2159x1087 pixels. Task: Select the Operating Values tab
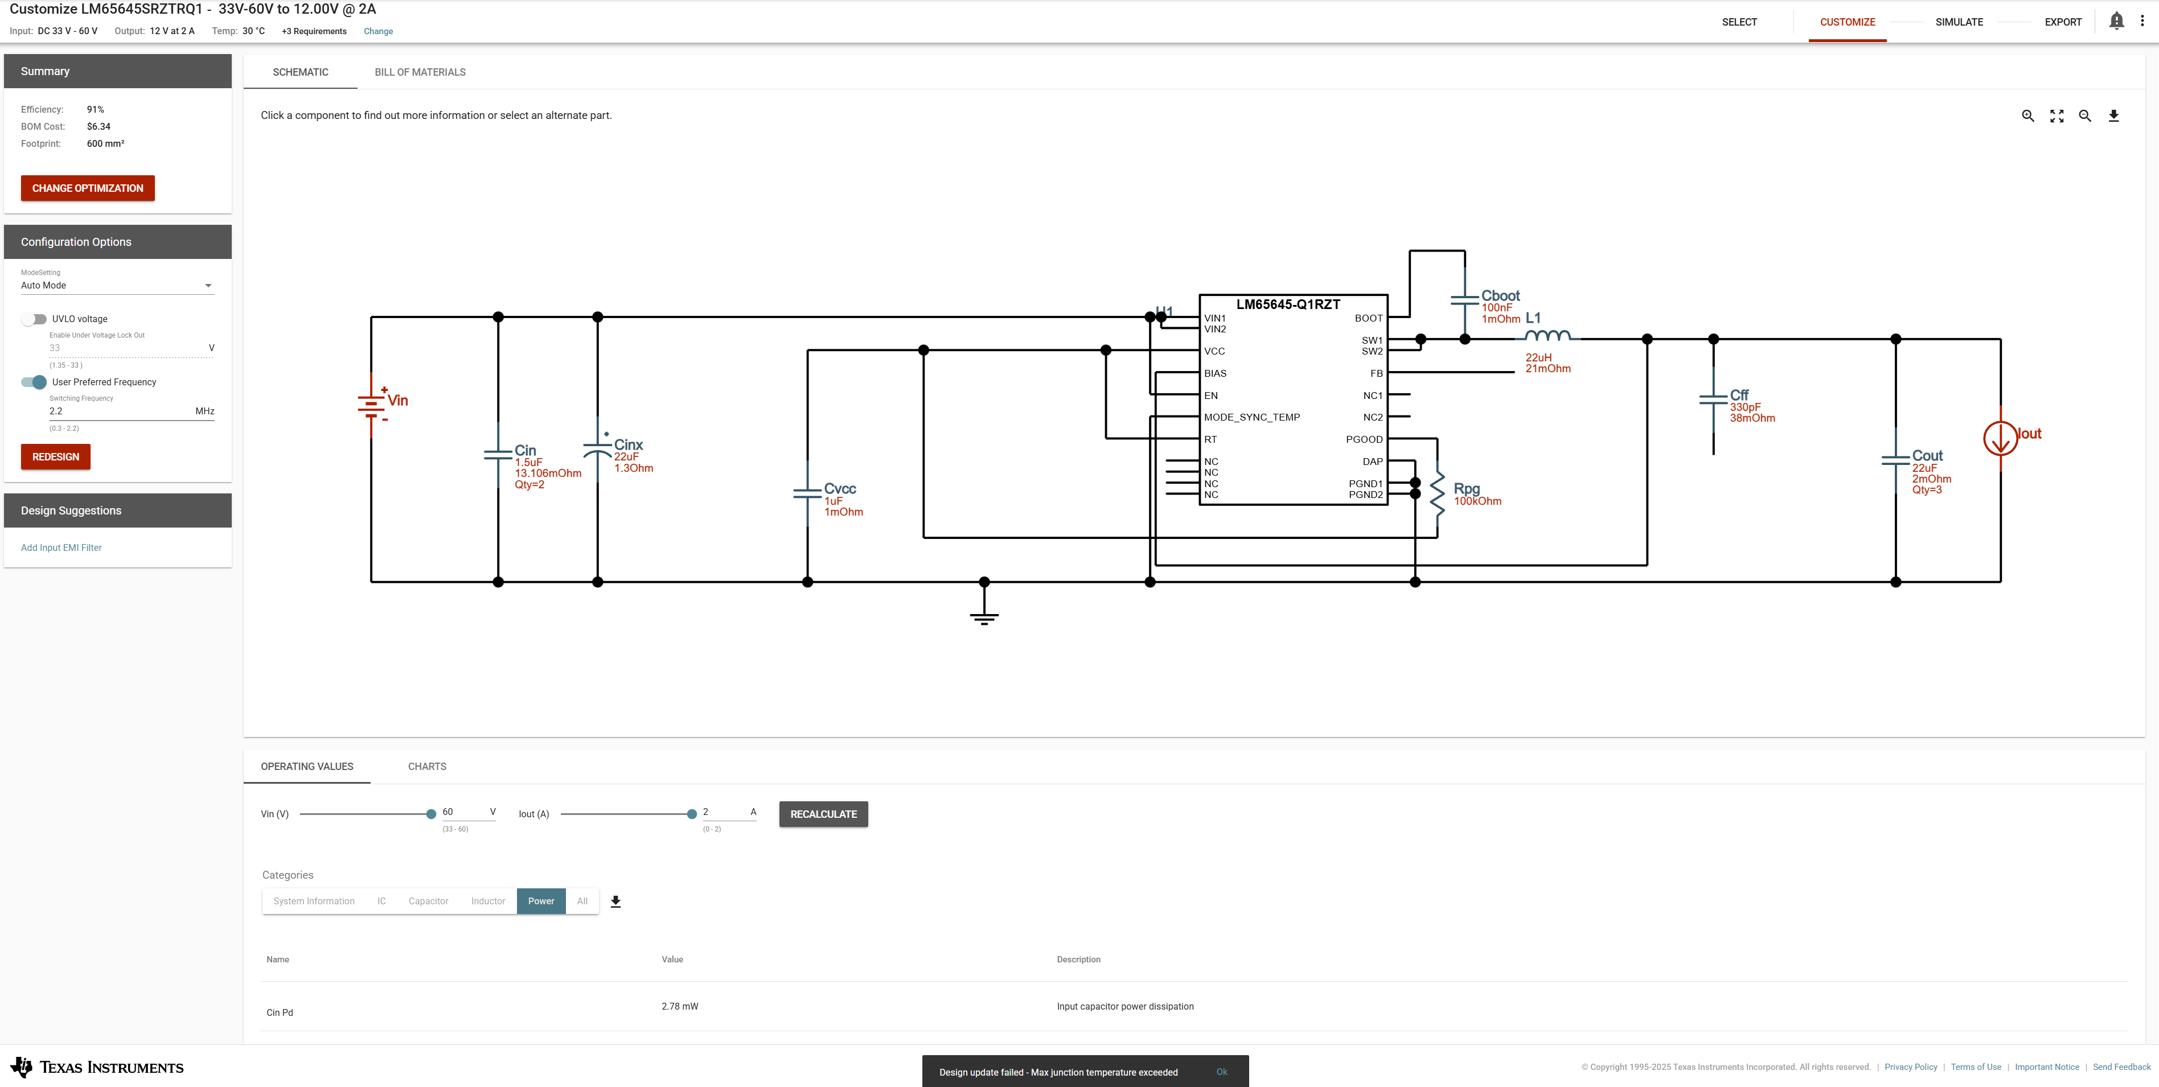pyautogui.click(x=307, y=766)
